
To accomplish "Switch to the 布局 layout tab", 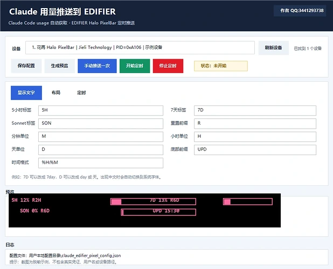I will tap(56, 93).
